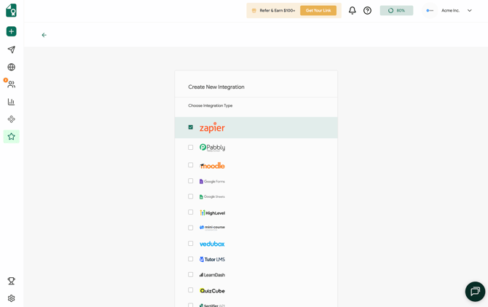Image resolution: width=488 pixels, height=307 pixels.
Task: Click the 80% progress indicator
Action: [396, 11]
